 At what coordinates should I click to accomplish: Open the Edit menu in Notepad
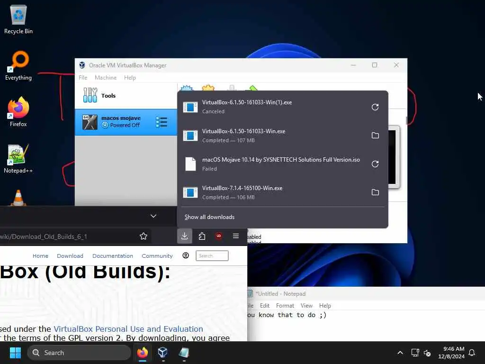tap(265, 306)
